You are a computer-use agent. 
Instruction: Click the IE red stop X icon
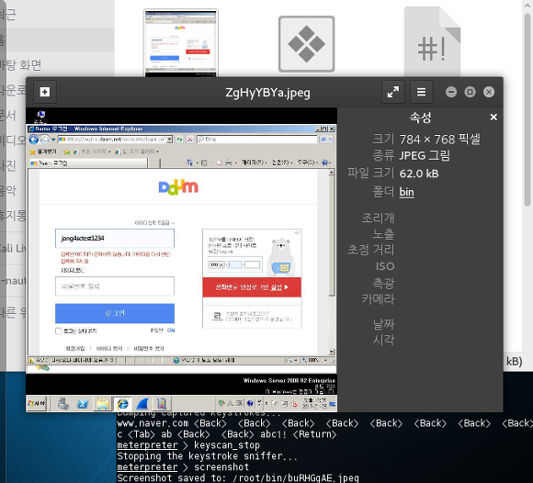tap(189, 140)
